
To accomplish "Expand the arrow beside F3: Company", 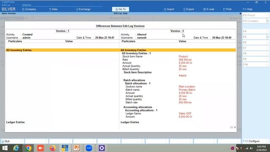I will point(268,21).
